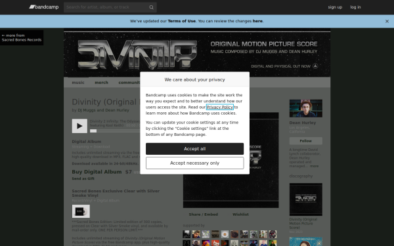Click Buy Digital Album

[97, 172]
